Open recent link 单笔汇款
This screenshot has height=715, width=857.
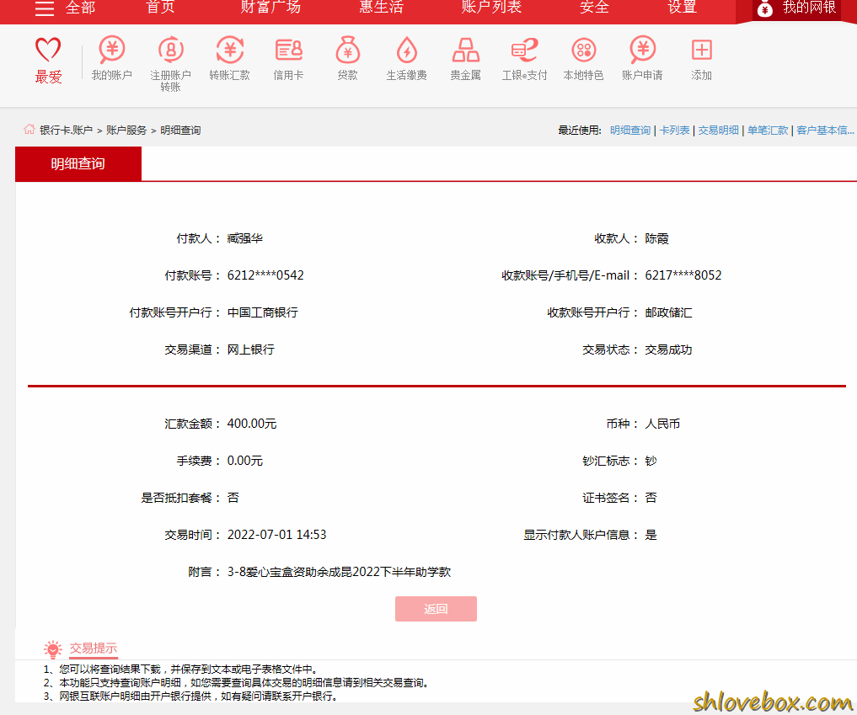(x=768, y=130)
